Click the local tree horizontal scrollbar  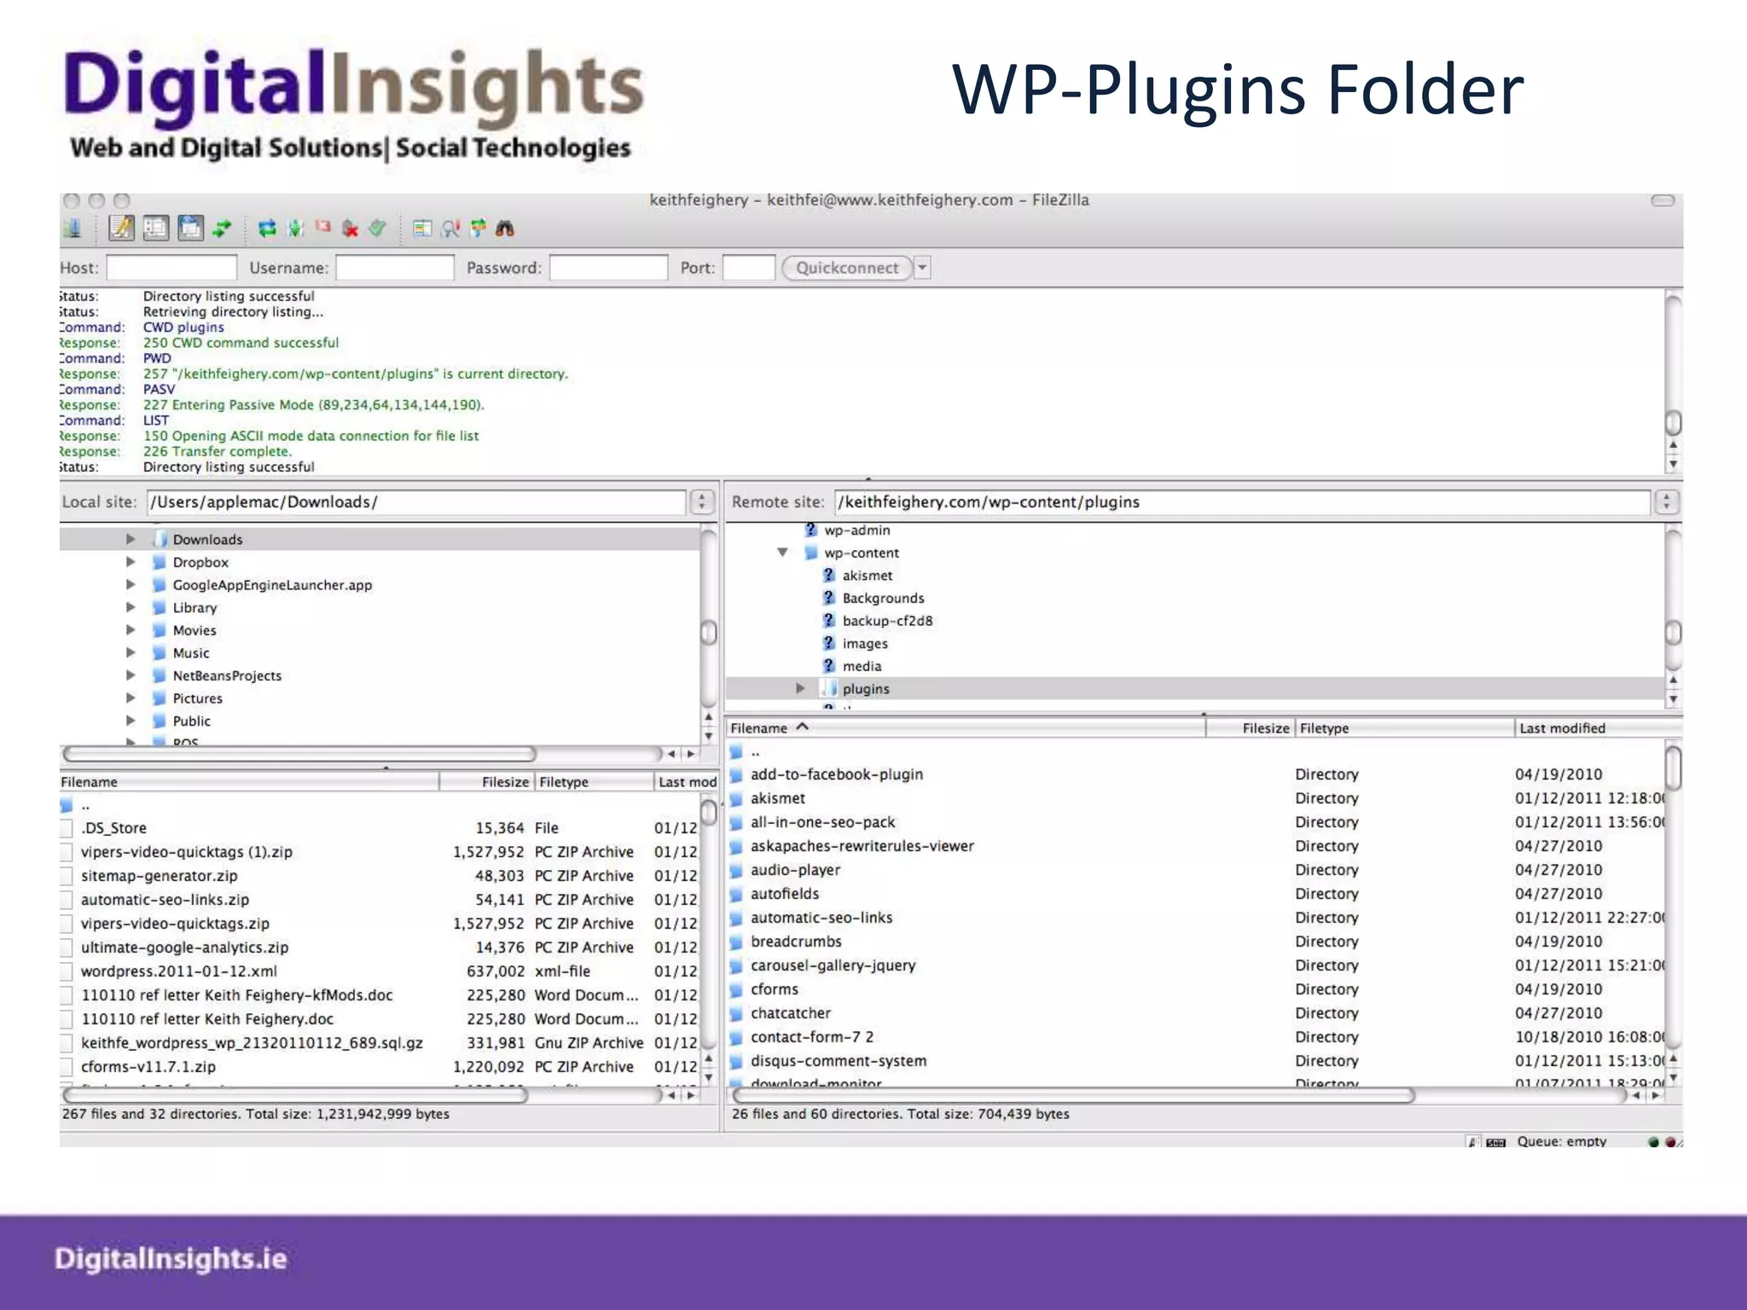coord(299,754)
